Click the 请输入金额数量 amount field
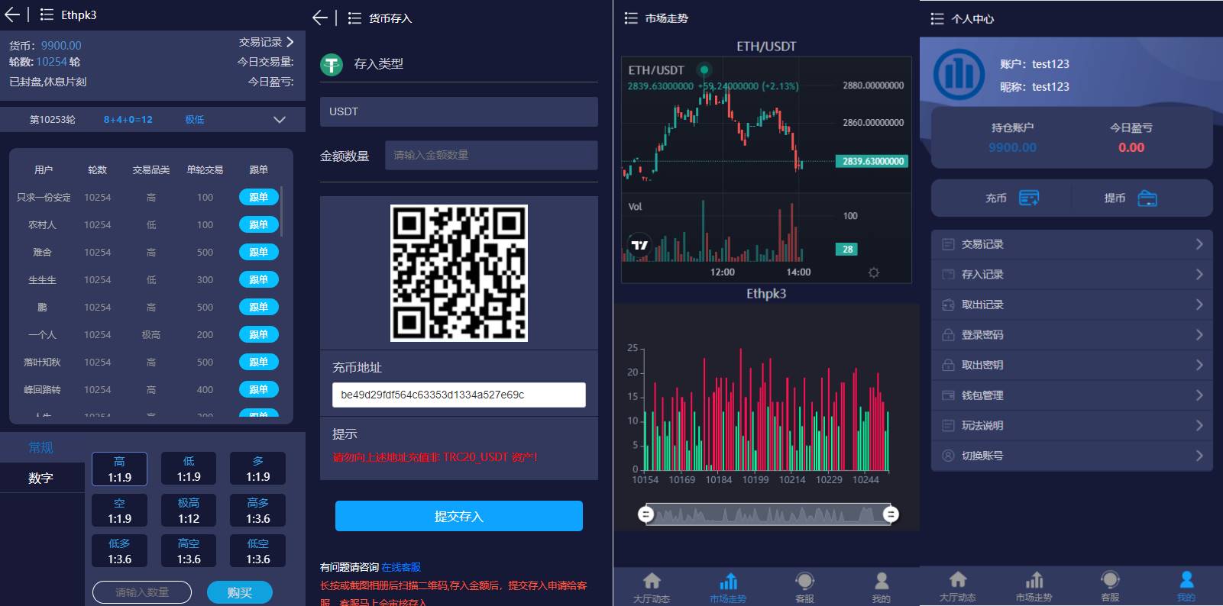This screenshot has height=606, width=1223. tap(490, 155)
